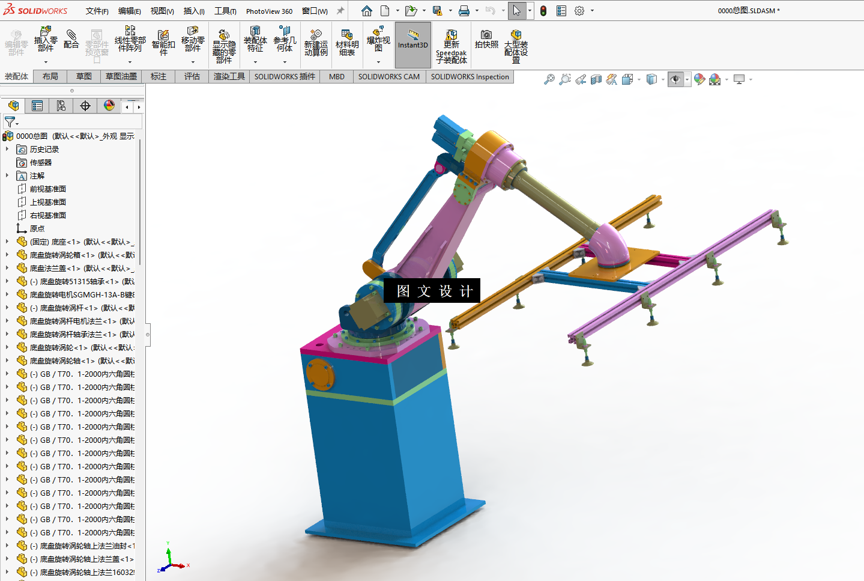Screen dimensions: 864x581
Task: Open the ConfigurationManager tab icon
Action: pos(61,106)
